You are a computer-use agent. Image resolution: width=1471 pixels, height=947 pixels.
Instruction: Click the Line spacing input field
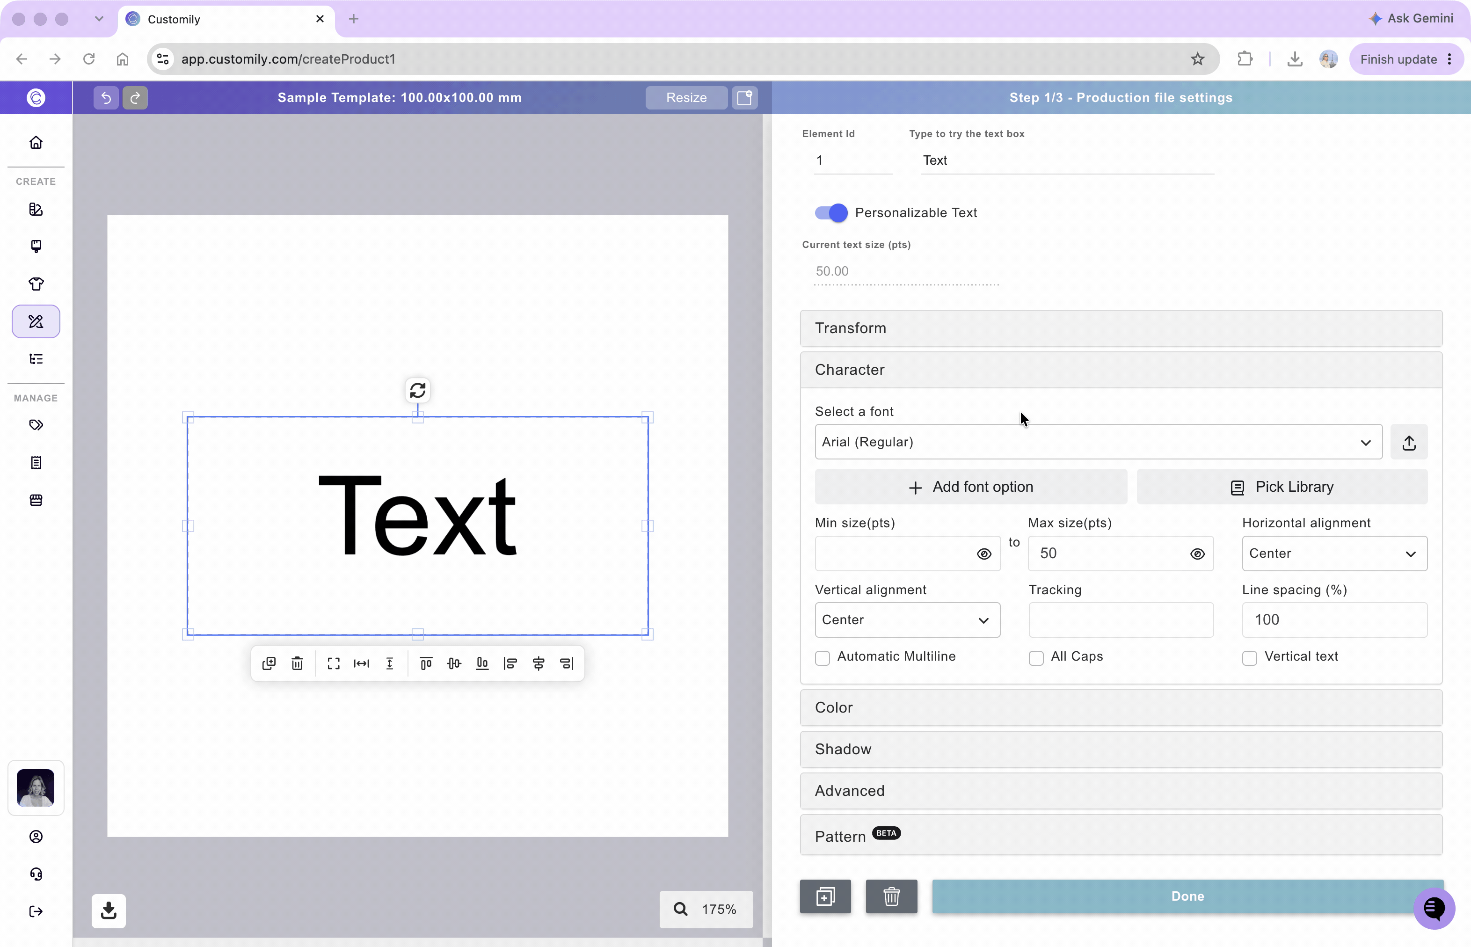point(1334,620)
